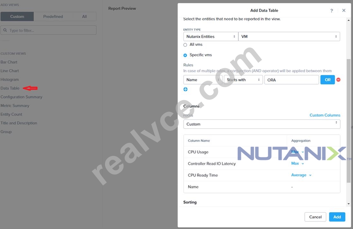The height and width of the screenshot is (229, 353).
Task: Select Bar Chart custom view
Action: pos(9,62)
